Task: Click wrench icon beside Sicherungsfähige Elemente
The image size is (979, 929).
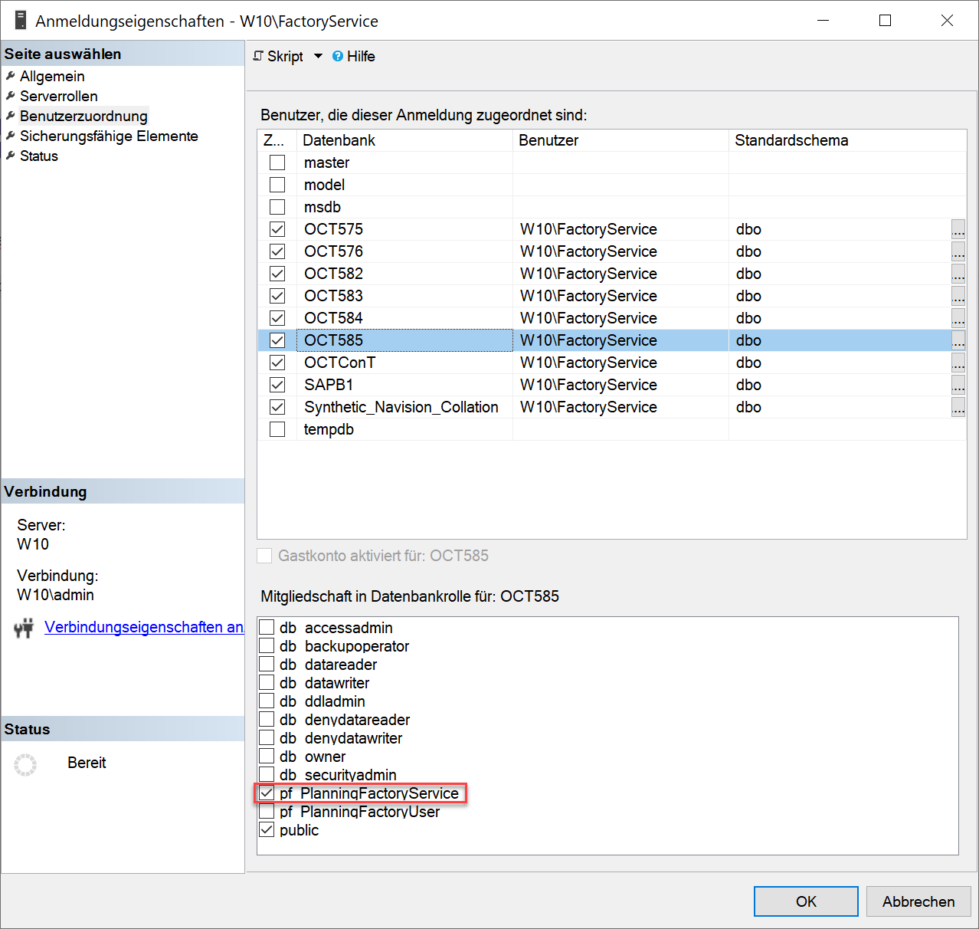Action: tap(10, 136)
